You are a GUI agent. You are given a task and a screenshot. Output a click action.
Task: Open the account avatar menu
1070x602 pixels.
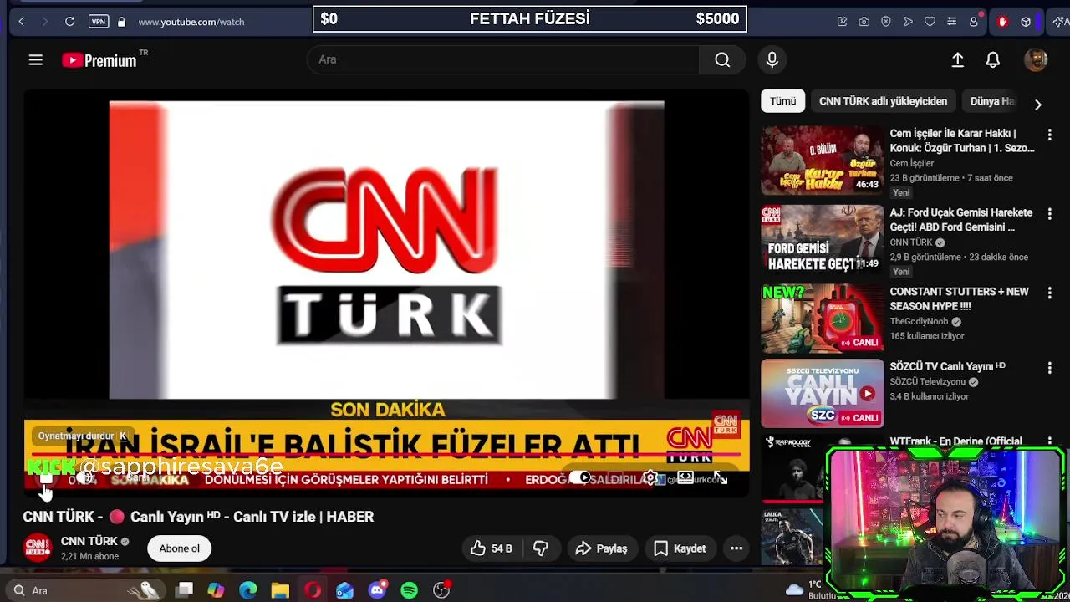[x=1036, y=59]
